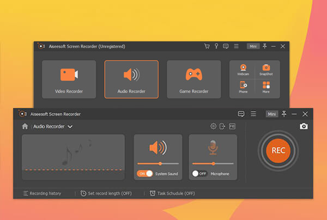
Task: Open the More tools icon
Action: pyautogui.click(x=266, y=87)
